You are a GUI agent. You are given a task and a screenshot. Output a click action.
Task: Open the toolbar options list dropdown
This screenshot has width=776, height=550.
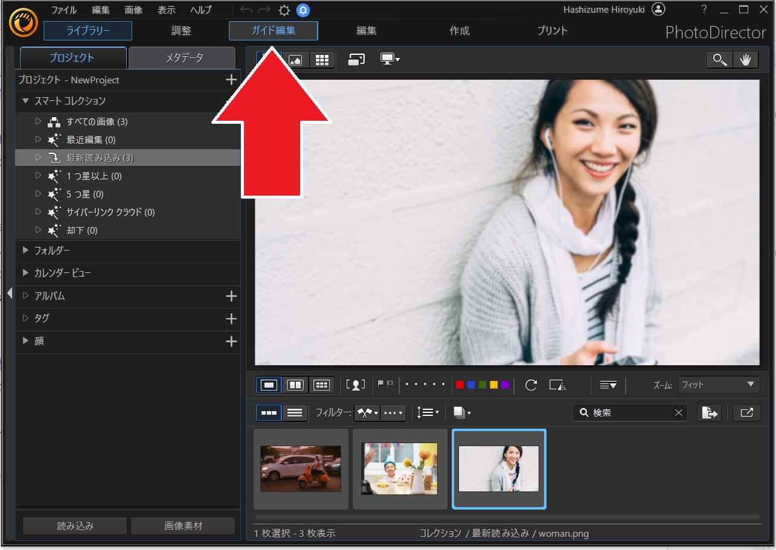pyautogui.click(x=608, y=385)
